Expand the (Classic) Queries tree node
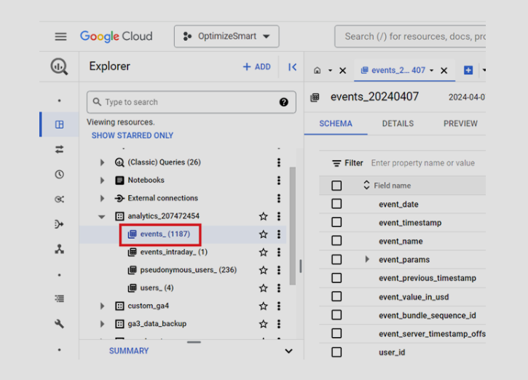This screenshot has width=528, height=380. point(102,162)
